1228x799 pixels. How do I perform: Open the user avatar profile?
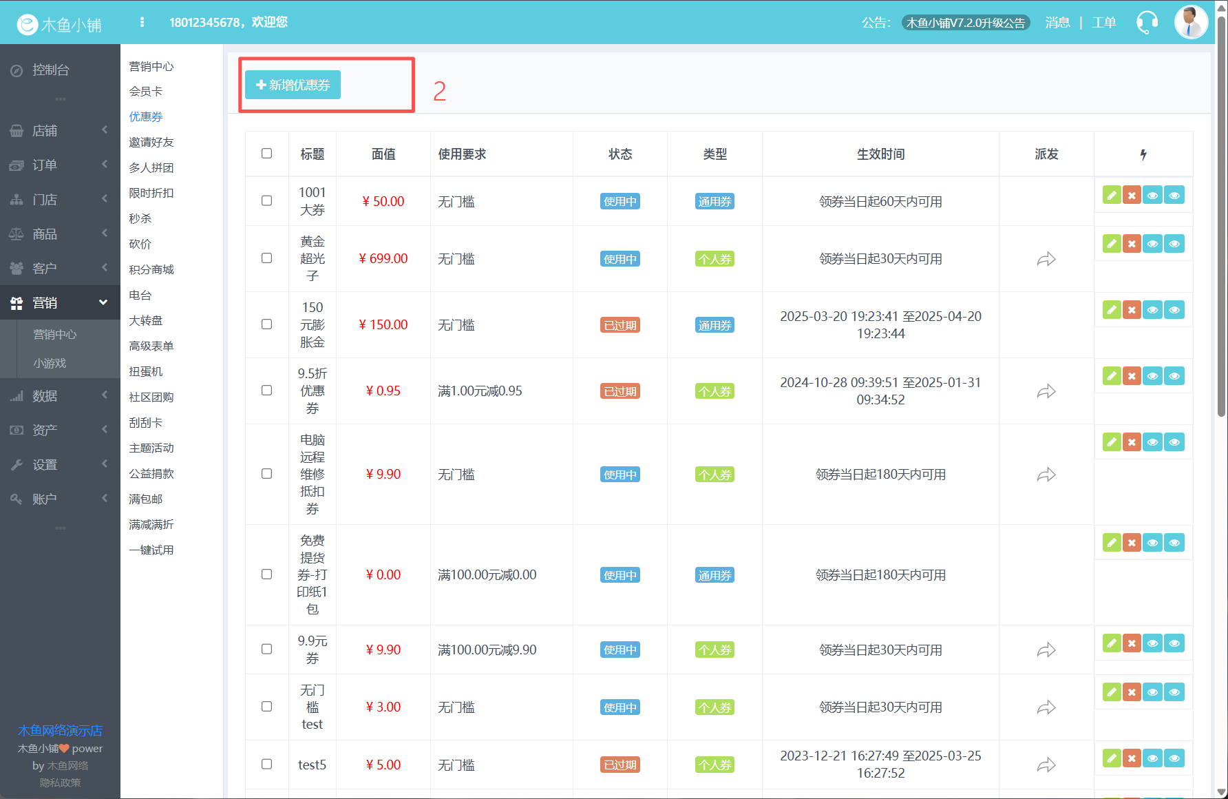click(x=1191, y=23)
